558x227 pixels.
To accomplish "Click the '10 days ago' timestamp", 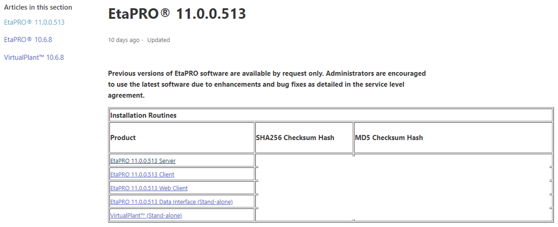I will [x=124, y=40].
